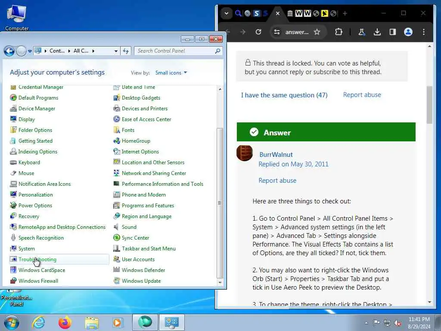Click Report abuse under the reply date
This screenshot has height=331, width=441.
(277, 181)
